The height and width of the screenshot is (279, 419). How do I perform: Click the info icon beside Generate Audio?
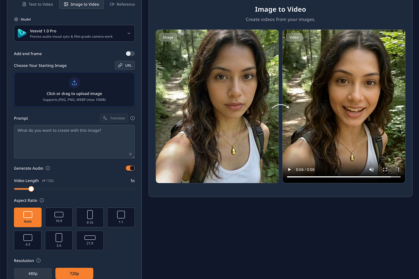[x=47, y=168]
